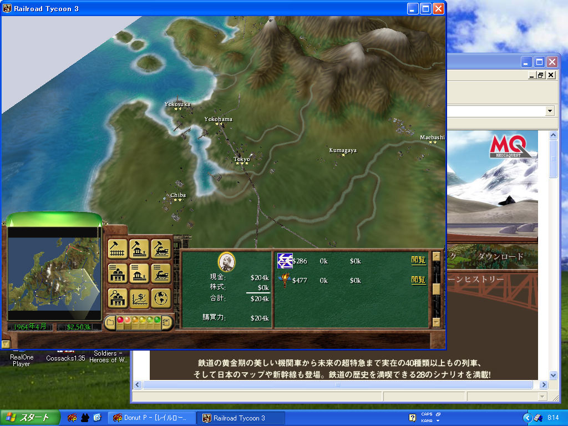The height and width of the screenshot is (426, 568).
Task: Click the IME help icon in taskbar
Action: point(412,418)
